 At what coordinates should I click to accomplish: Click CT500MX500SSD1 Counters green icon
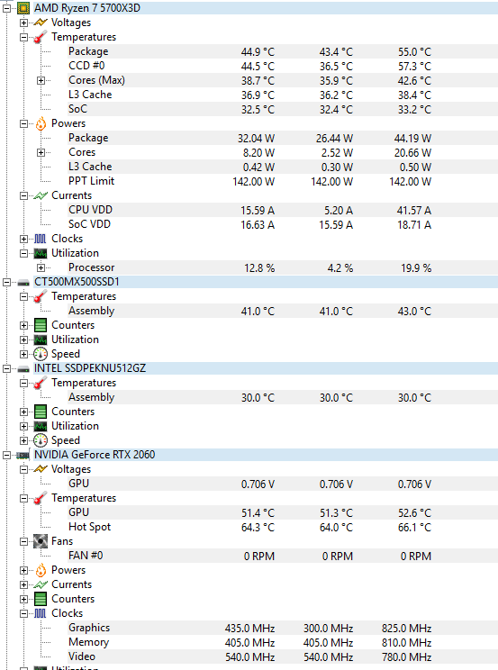click(41, 325)
